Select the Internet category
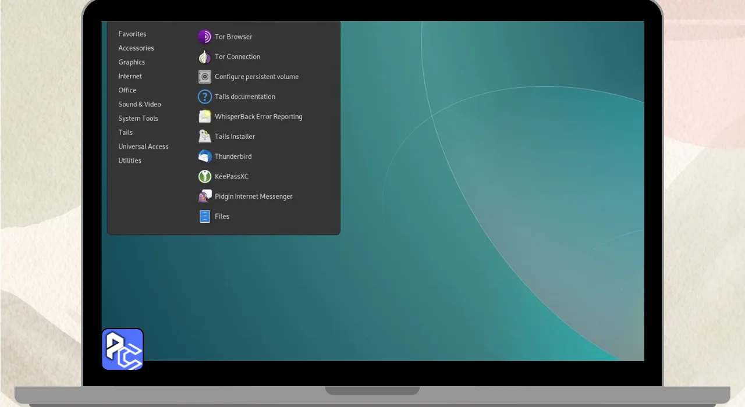 pos(130,76)
